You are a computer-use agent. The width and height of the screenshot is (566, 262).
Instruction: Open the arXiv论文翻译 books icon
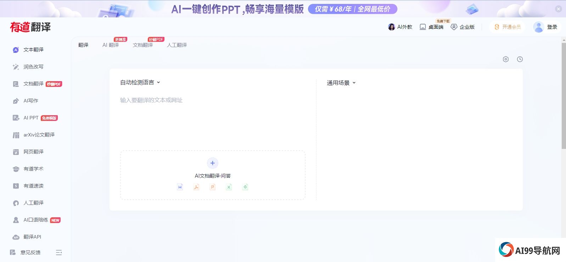16,135
